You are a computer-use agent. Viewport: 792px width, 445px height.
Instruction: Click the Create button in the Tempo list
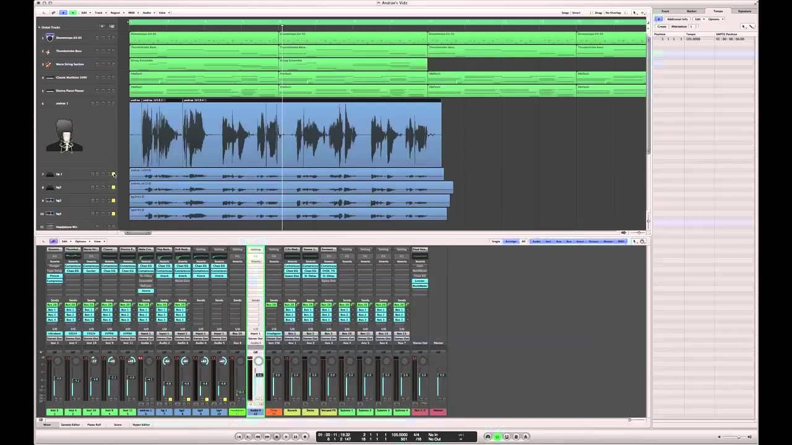coord(661,27)
